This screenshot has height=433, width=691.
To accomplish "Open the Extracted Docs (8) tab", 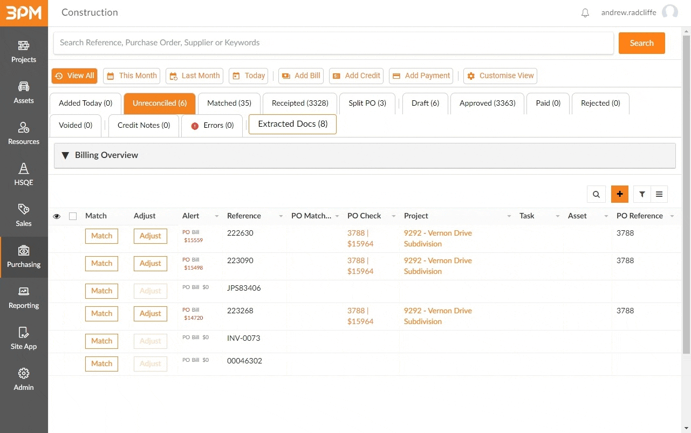I will pyautogui.click(x=292, y=124).
